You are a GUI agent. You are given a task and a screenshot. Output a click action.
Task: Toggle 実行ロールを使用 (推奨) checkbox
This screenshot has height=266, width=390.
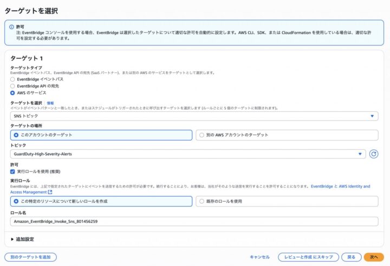pyautogui.click(x=13, y=171)
